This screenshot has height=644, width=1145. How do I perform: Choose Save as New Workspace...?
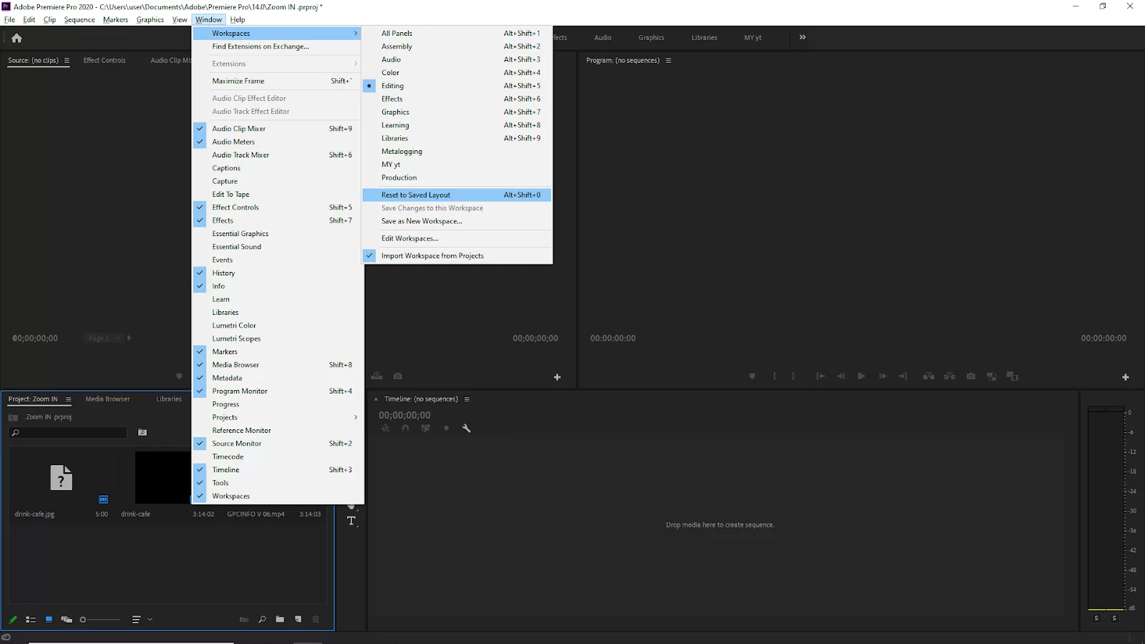457,221
